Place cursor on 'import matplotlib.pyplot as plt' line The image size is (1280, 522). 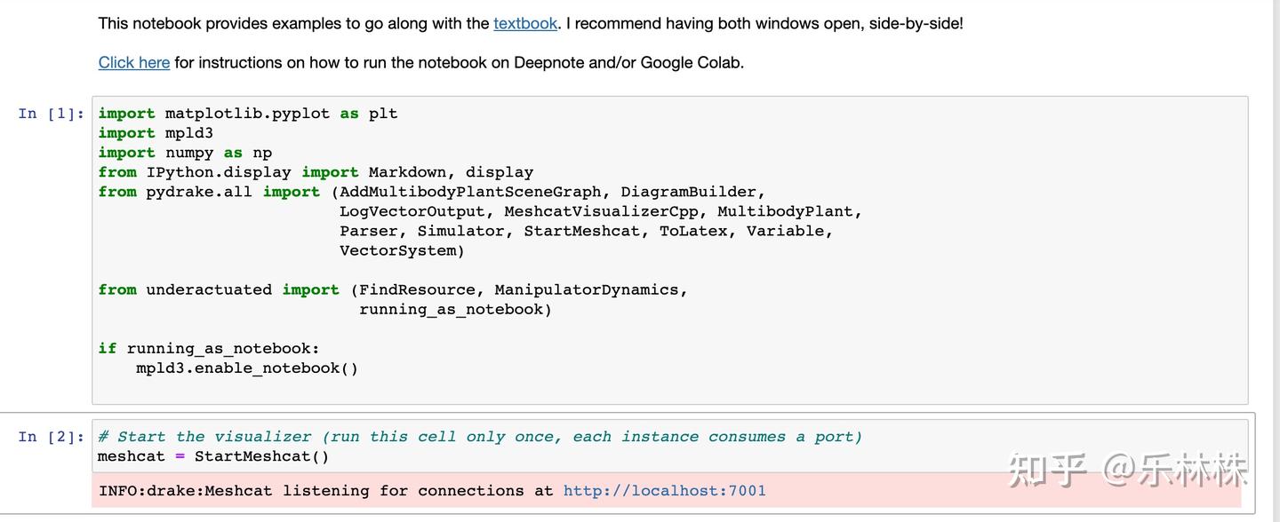[x=248, y=114]
